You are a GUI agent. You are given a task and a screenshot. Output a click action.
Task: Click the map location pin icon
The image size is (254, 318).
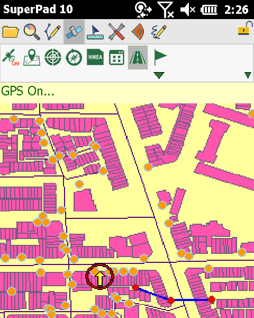(x=32, y=57)
